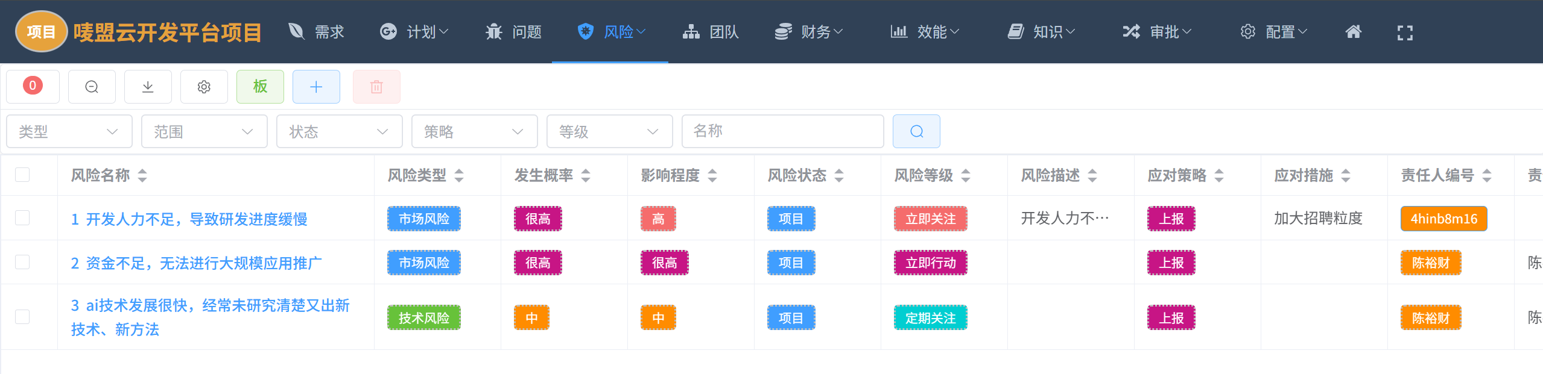
Task: Sort by 应对策略 column arrows
Action: click(1219, 175)
